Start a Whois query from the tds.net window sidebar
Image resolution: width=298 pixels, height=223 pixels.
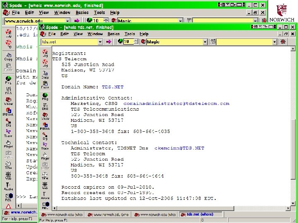(45, 116)
